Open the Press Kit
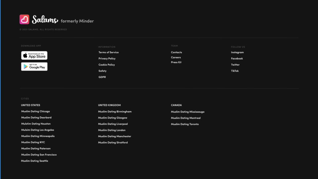Viewport: 318px width, 179px height. [176, 62]
